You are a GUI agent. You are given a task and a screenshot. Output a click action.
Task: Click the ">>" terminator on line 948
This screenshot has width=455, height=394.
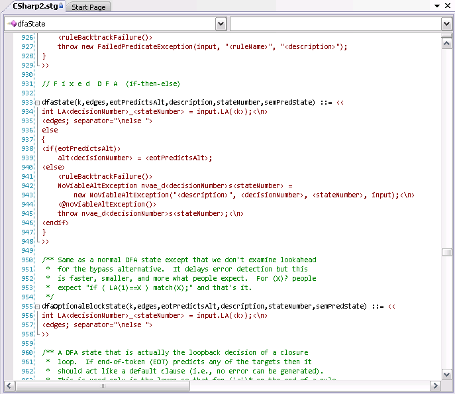(45, 242)
